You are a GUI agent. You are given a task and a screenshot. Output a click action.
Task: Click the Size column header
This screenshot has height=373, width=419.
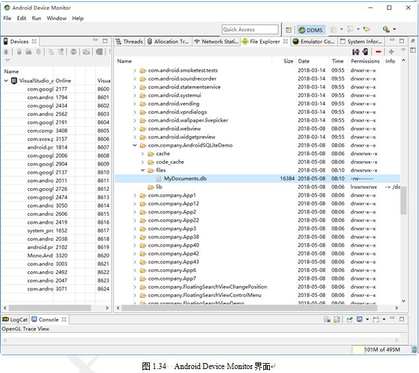(x=284, y=61)
